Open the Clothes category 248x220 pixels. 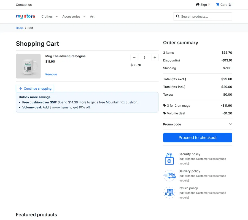pos(47,16)
